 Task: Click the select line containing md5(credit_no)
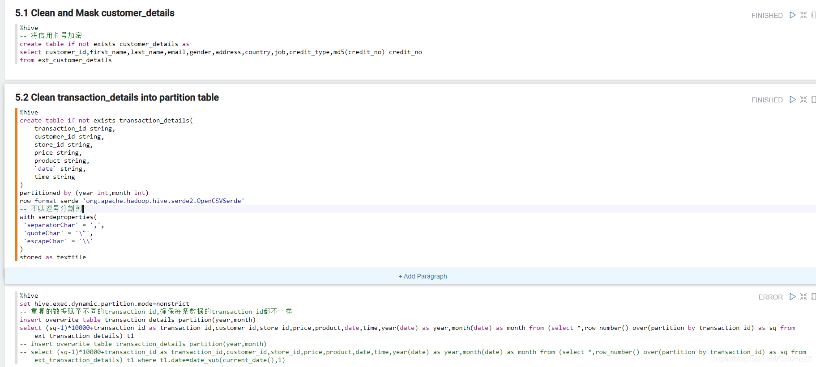tap(221, 52)
